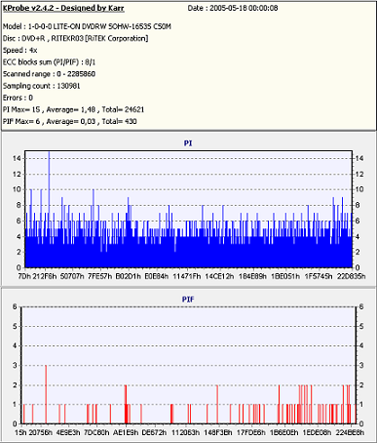The image size is (377, 443).
Task: Click the ECC blocks sum line
Action: tap(49, 61)
